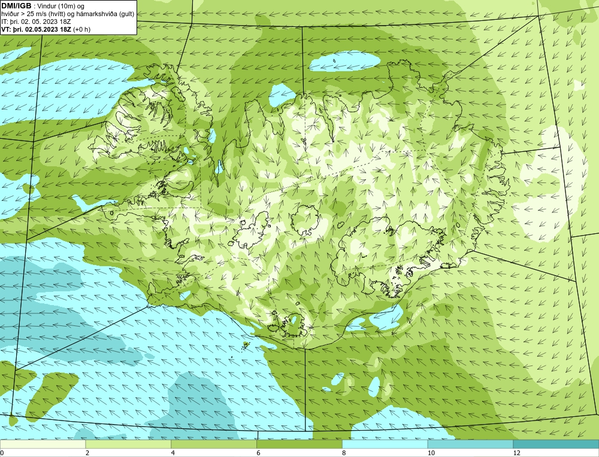The width and height of the screenshot is (599, 457).
Task: Click the legend scale label '4'
Action: click(173, 453)
